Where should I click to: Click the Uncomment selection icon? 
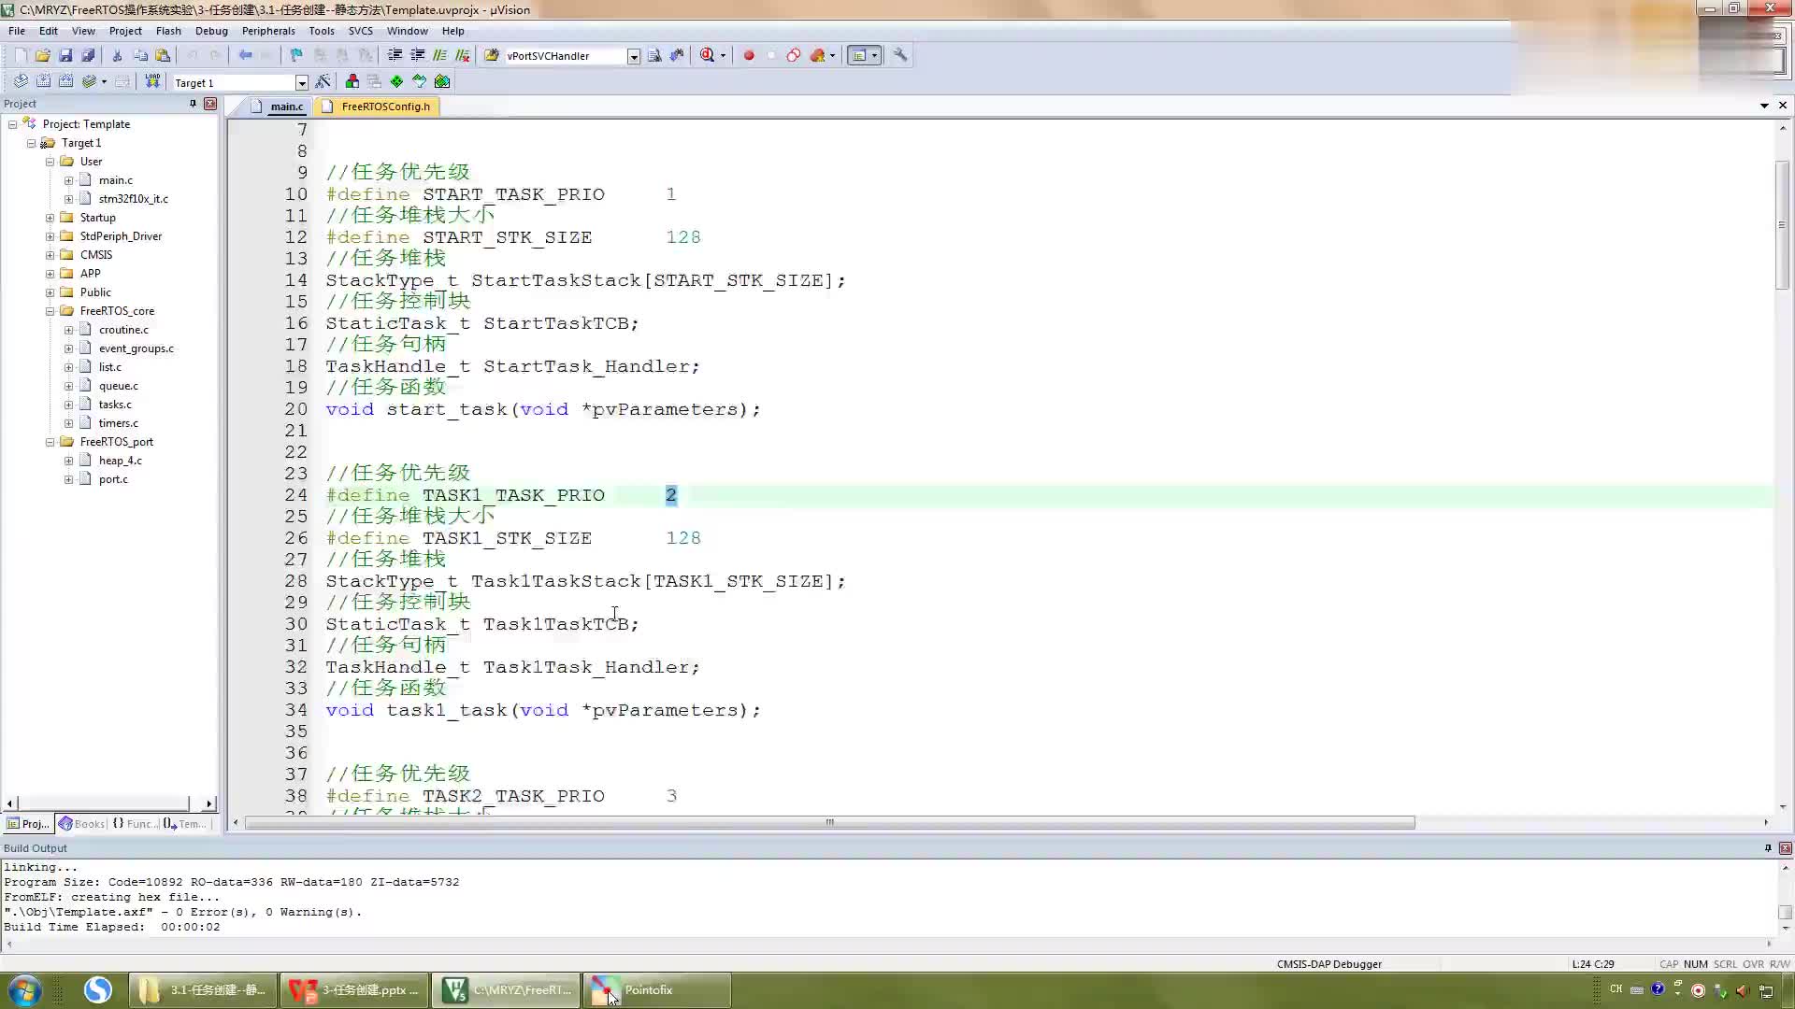click(462, 55)
